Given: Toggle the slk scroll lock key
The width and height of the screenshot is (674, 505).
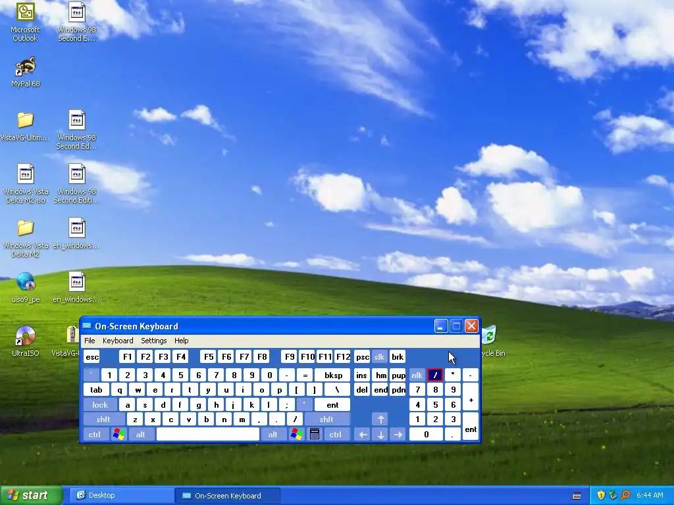Looking at the screenshot, I should [x=379, y=357].
